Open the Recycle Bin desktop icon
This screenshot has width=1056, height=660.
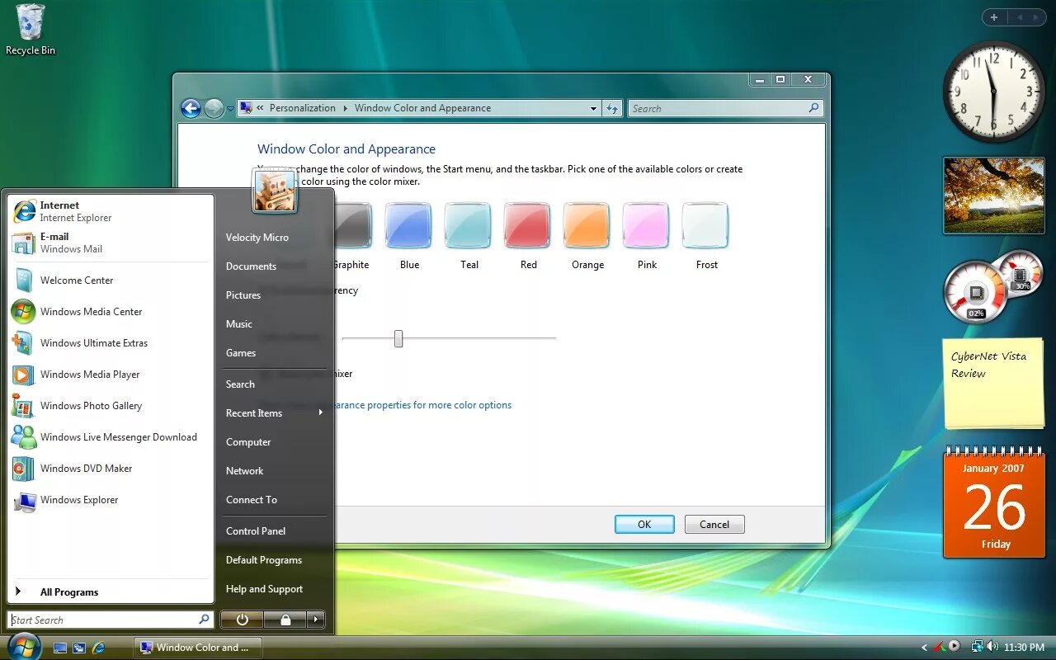pos(31,30)
